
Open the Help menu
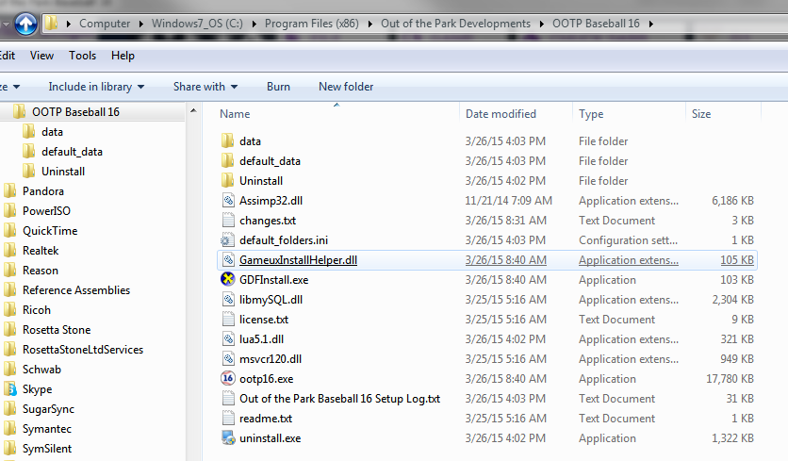pyautogui.click(x=123, y=57)
